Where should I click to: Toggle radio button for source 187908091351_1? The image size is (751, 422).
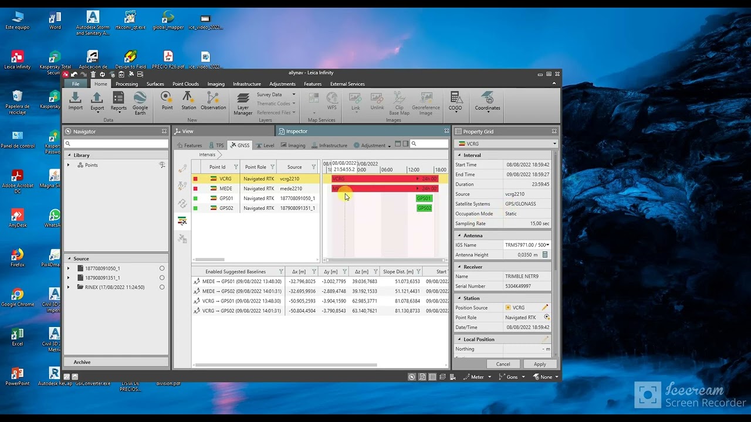(162, 278)
